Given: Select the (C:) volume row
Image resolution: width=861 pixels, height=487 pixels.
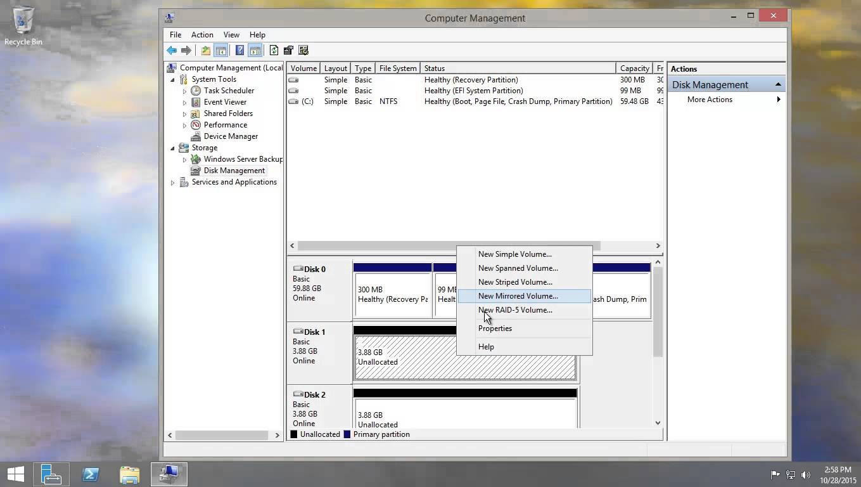Looking at the screenshot, I should [x=475, y=101].
